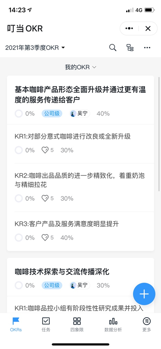Viewport: 161px width, 349px height.
Task: Open objective 咖啡技术探索与交流传播深化
Action: tap(62, 271)
